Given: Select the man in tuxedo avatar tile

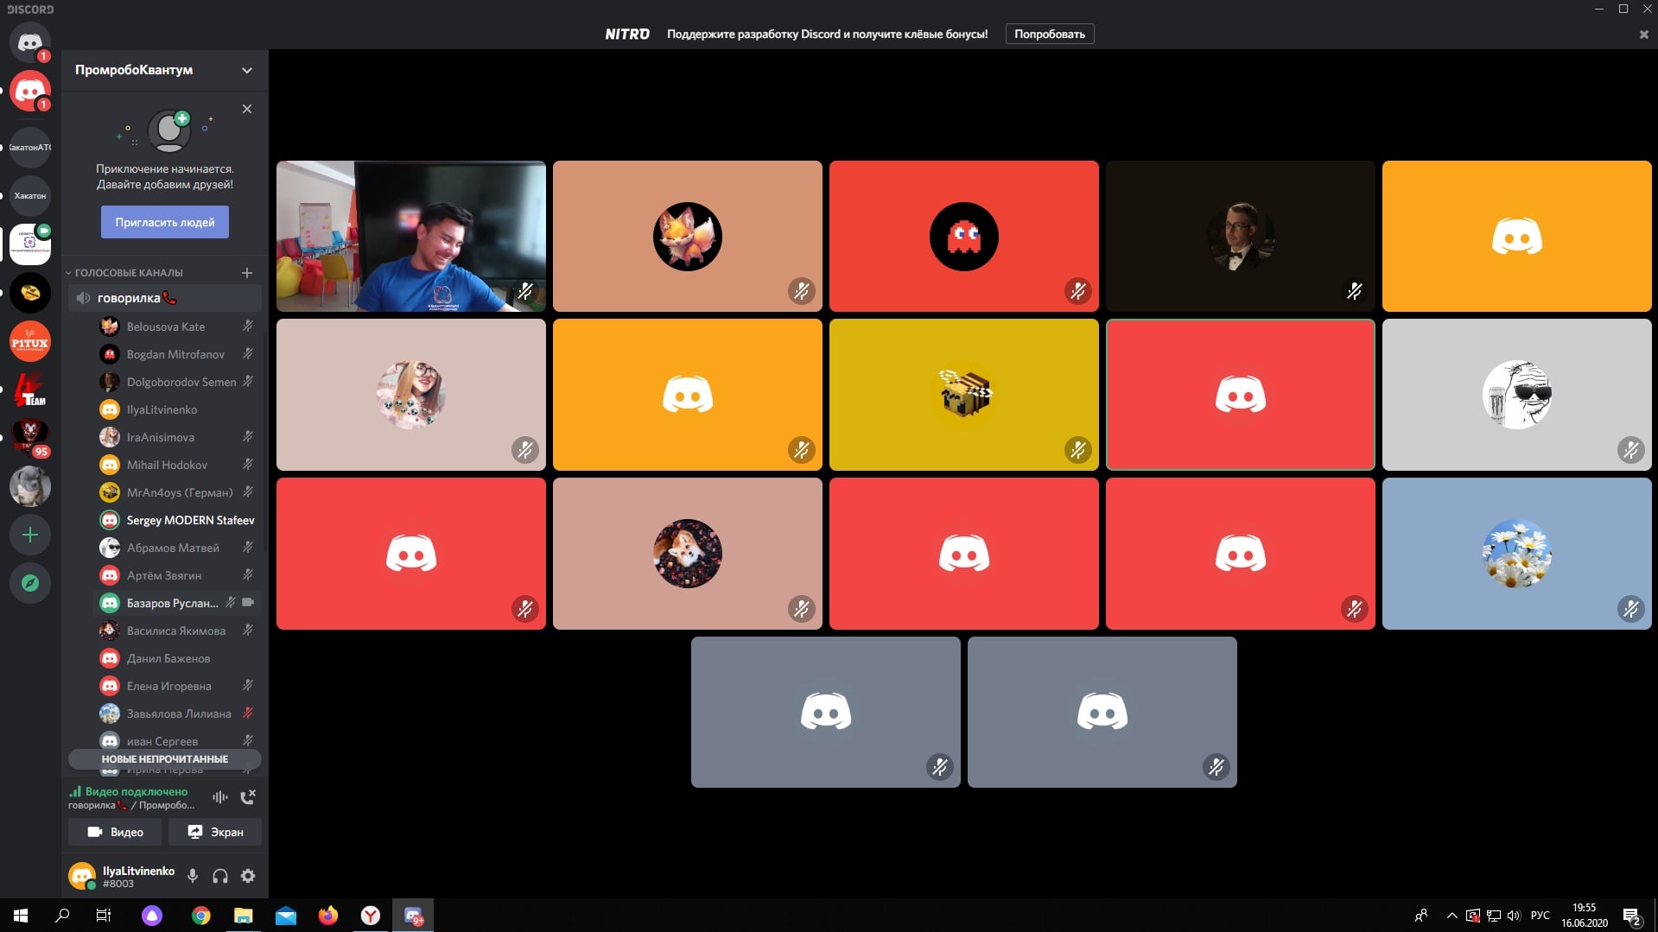Looking at the screenshot, I should (x=1241, y=236).
